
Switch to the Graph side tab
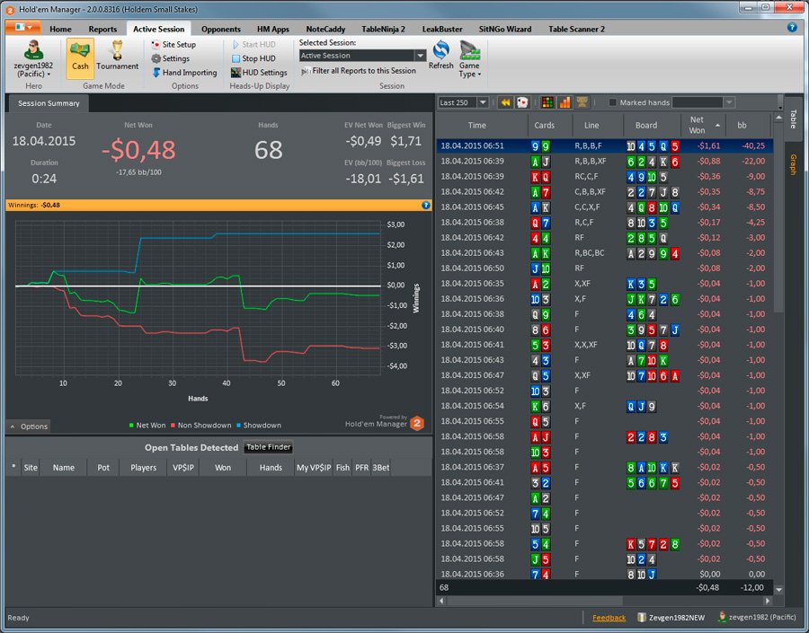pyautogui.click(x=793, y=164)
